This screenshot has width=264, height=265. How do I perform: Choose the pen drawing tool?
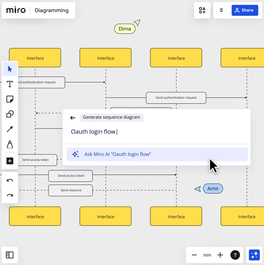10,144
